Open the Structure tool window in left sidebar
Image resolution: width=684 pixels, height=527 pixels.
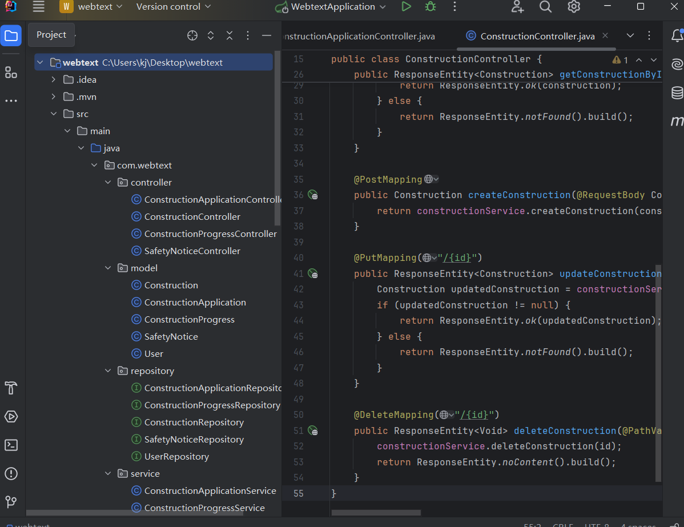[11, 73]
